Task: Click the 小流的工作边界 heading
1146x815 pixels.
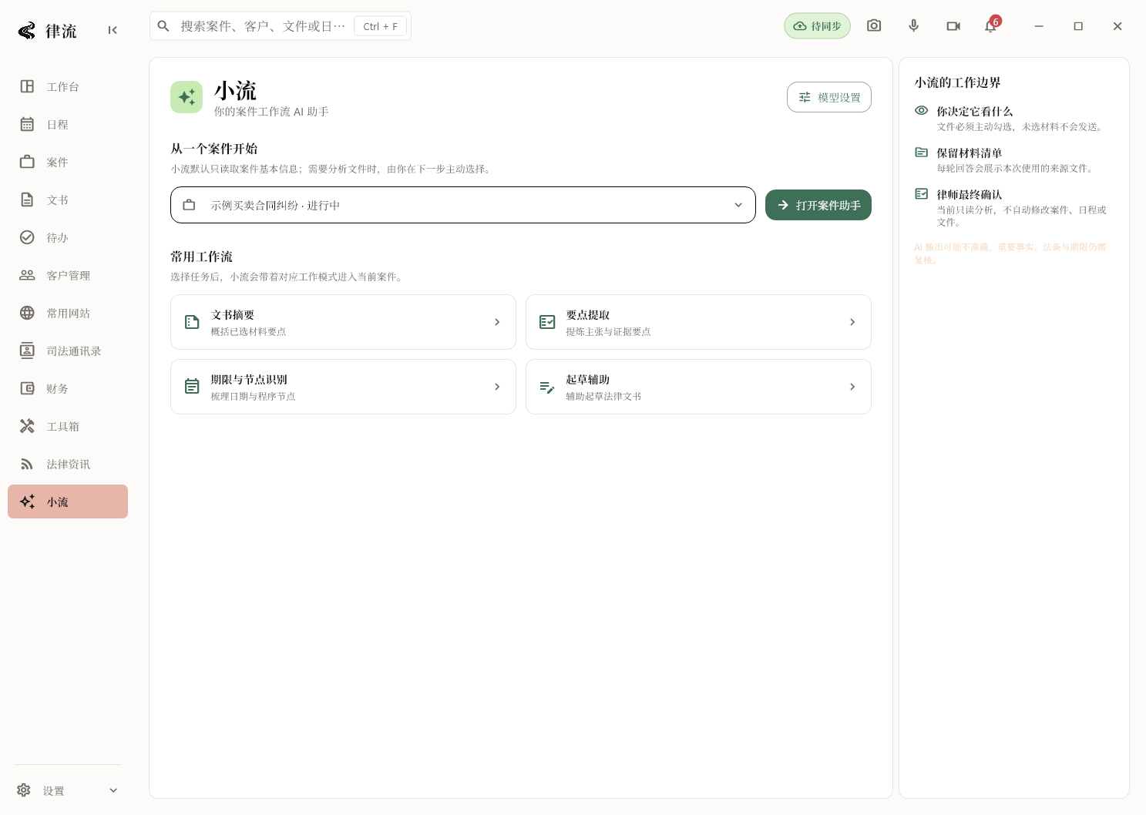Action: tap(957, 82)
